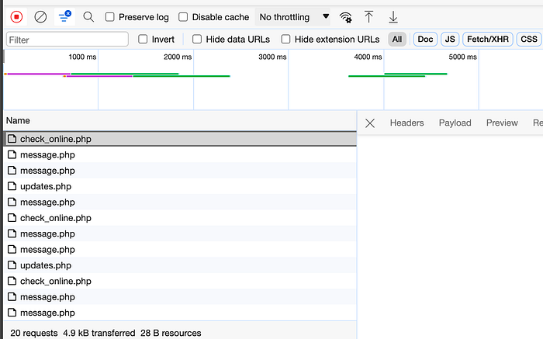
Task: Open the Payload tab
Action: 455,123
